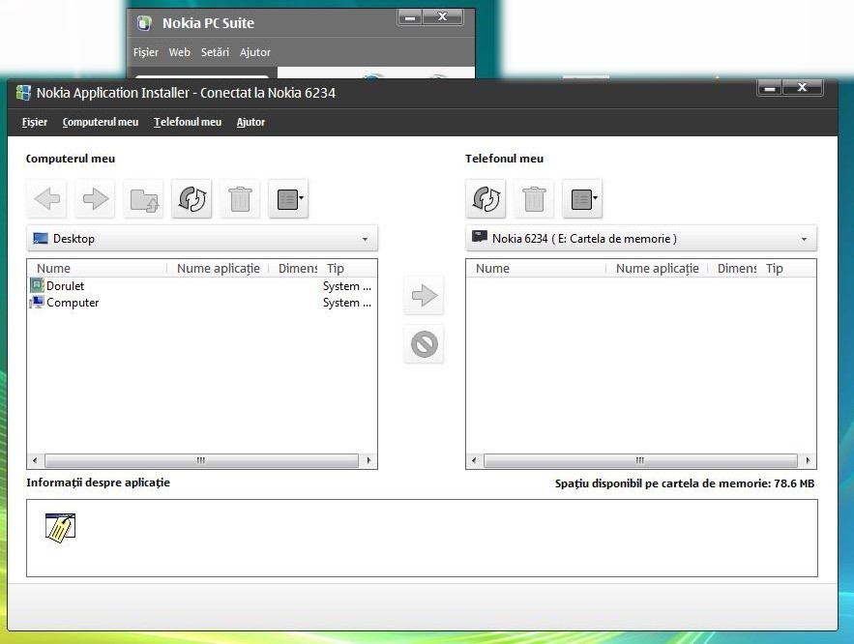
Task: Minimize the Nokia PC Suite window
Action: (410, 17)
